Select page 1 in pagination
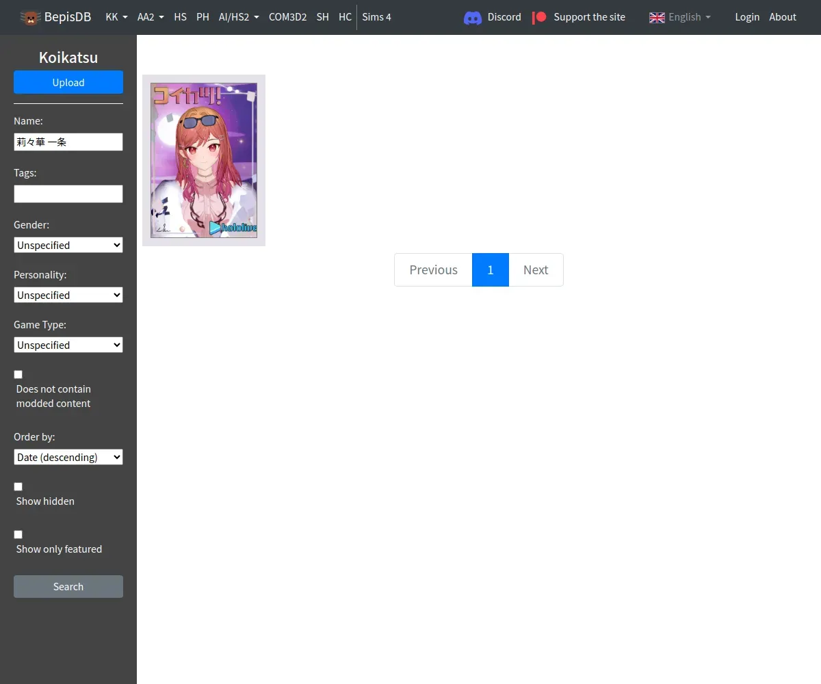 click(x=491, y=269)
